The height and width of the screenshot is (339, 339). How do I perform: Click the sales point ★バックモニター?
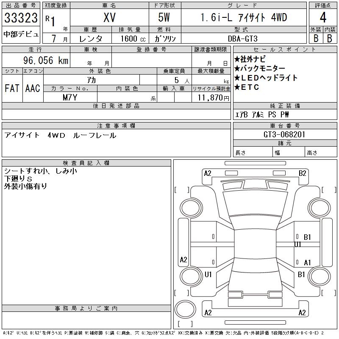pos(259,68)
